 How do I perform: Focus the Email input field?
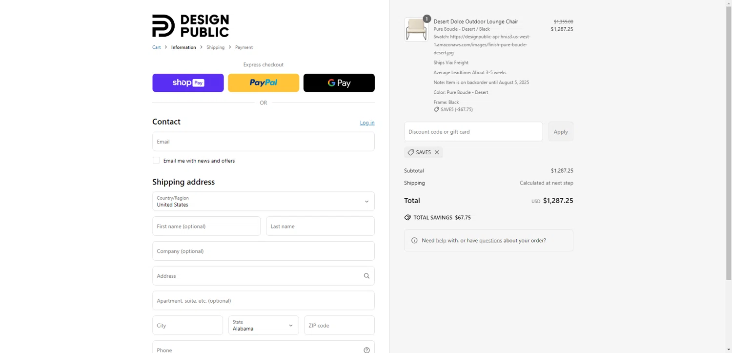tap(264, 142)
